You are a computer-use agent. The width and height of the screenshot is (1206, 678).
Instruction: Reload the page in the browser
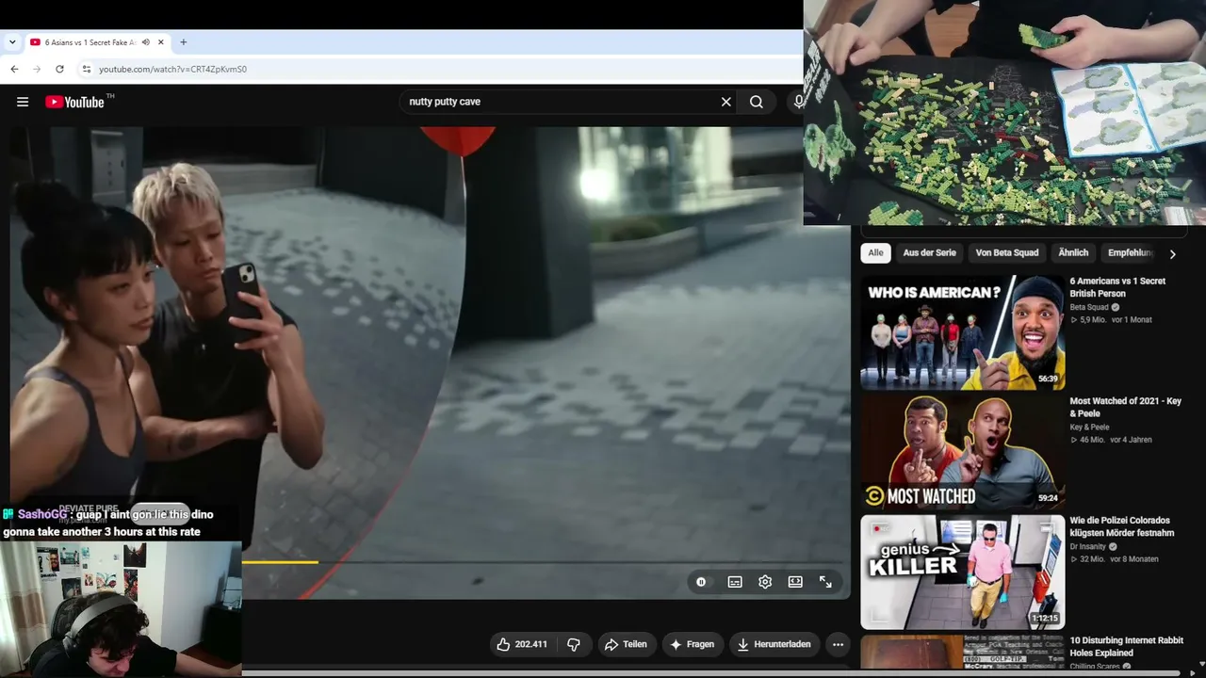[x=59, y=69]
